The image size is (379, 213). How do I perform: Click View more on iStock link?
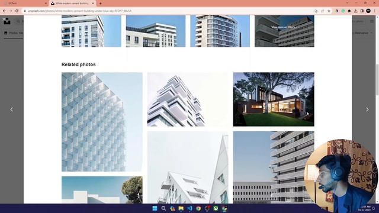pos(284,27)
